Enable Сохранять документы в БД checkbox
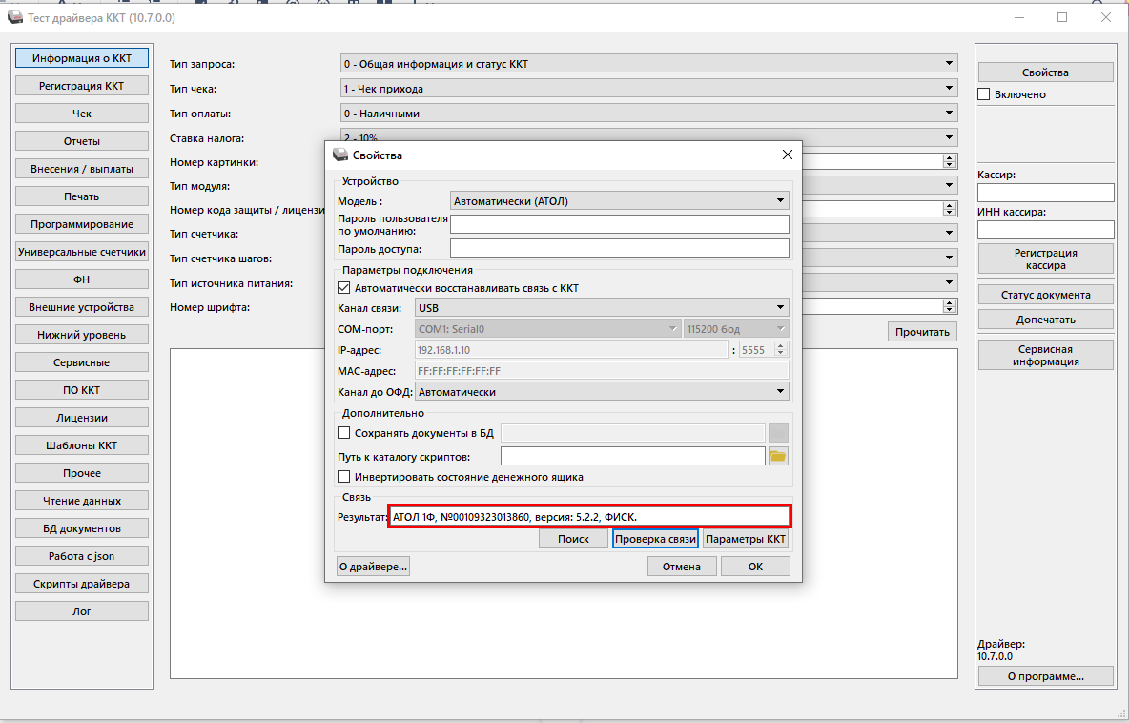Viewport: 1129px width, 723px height. (344, 433)
